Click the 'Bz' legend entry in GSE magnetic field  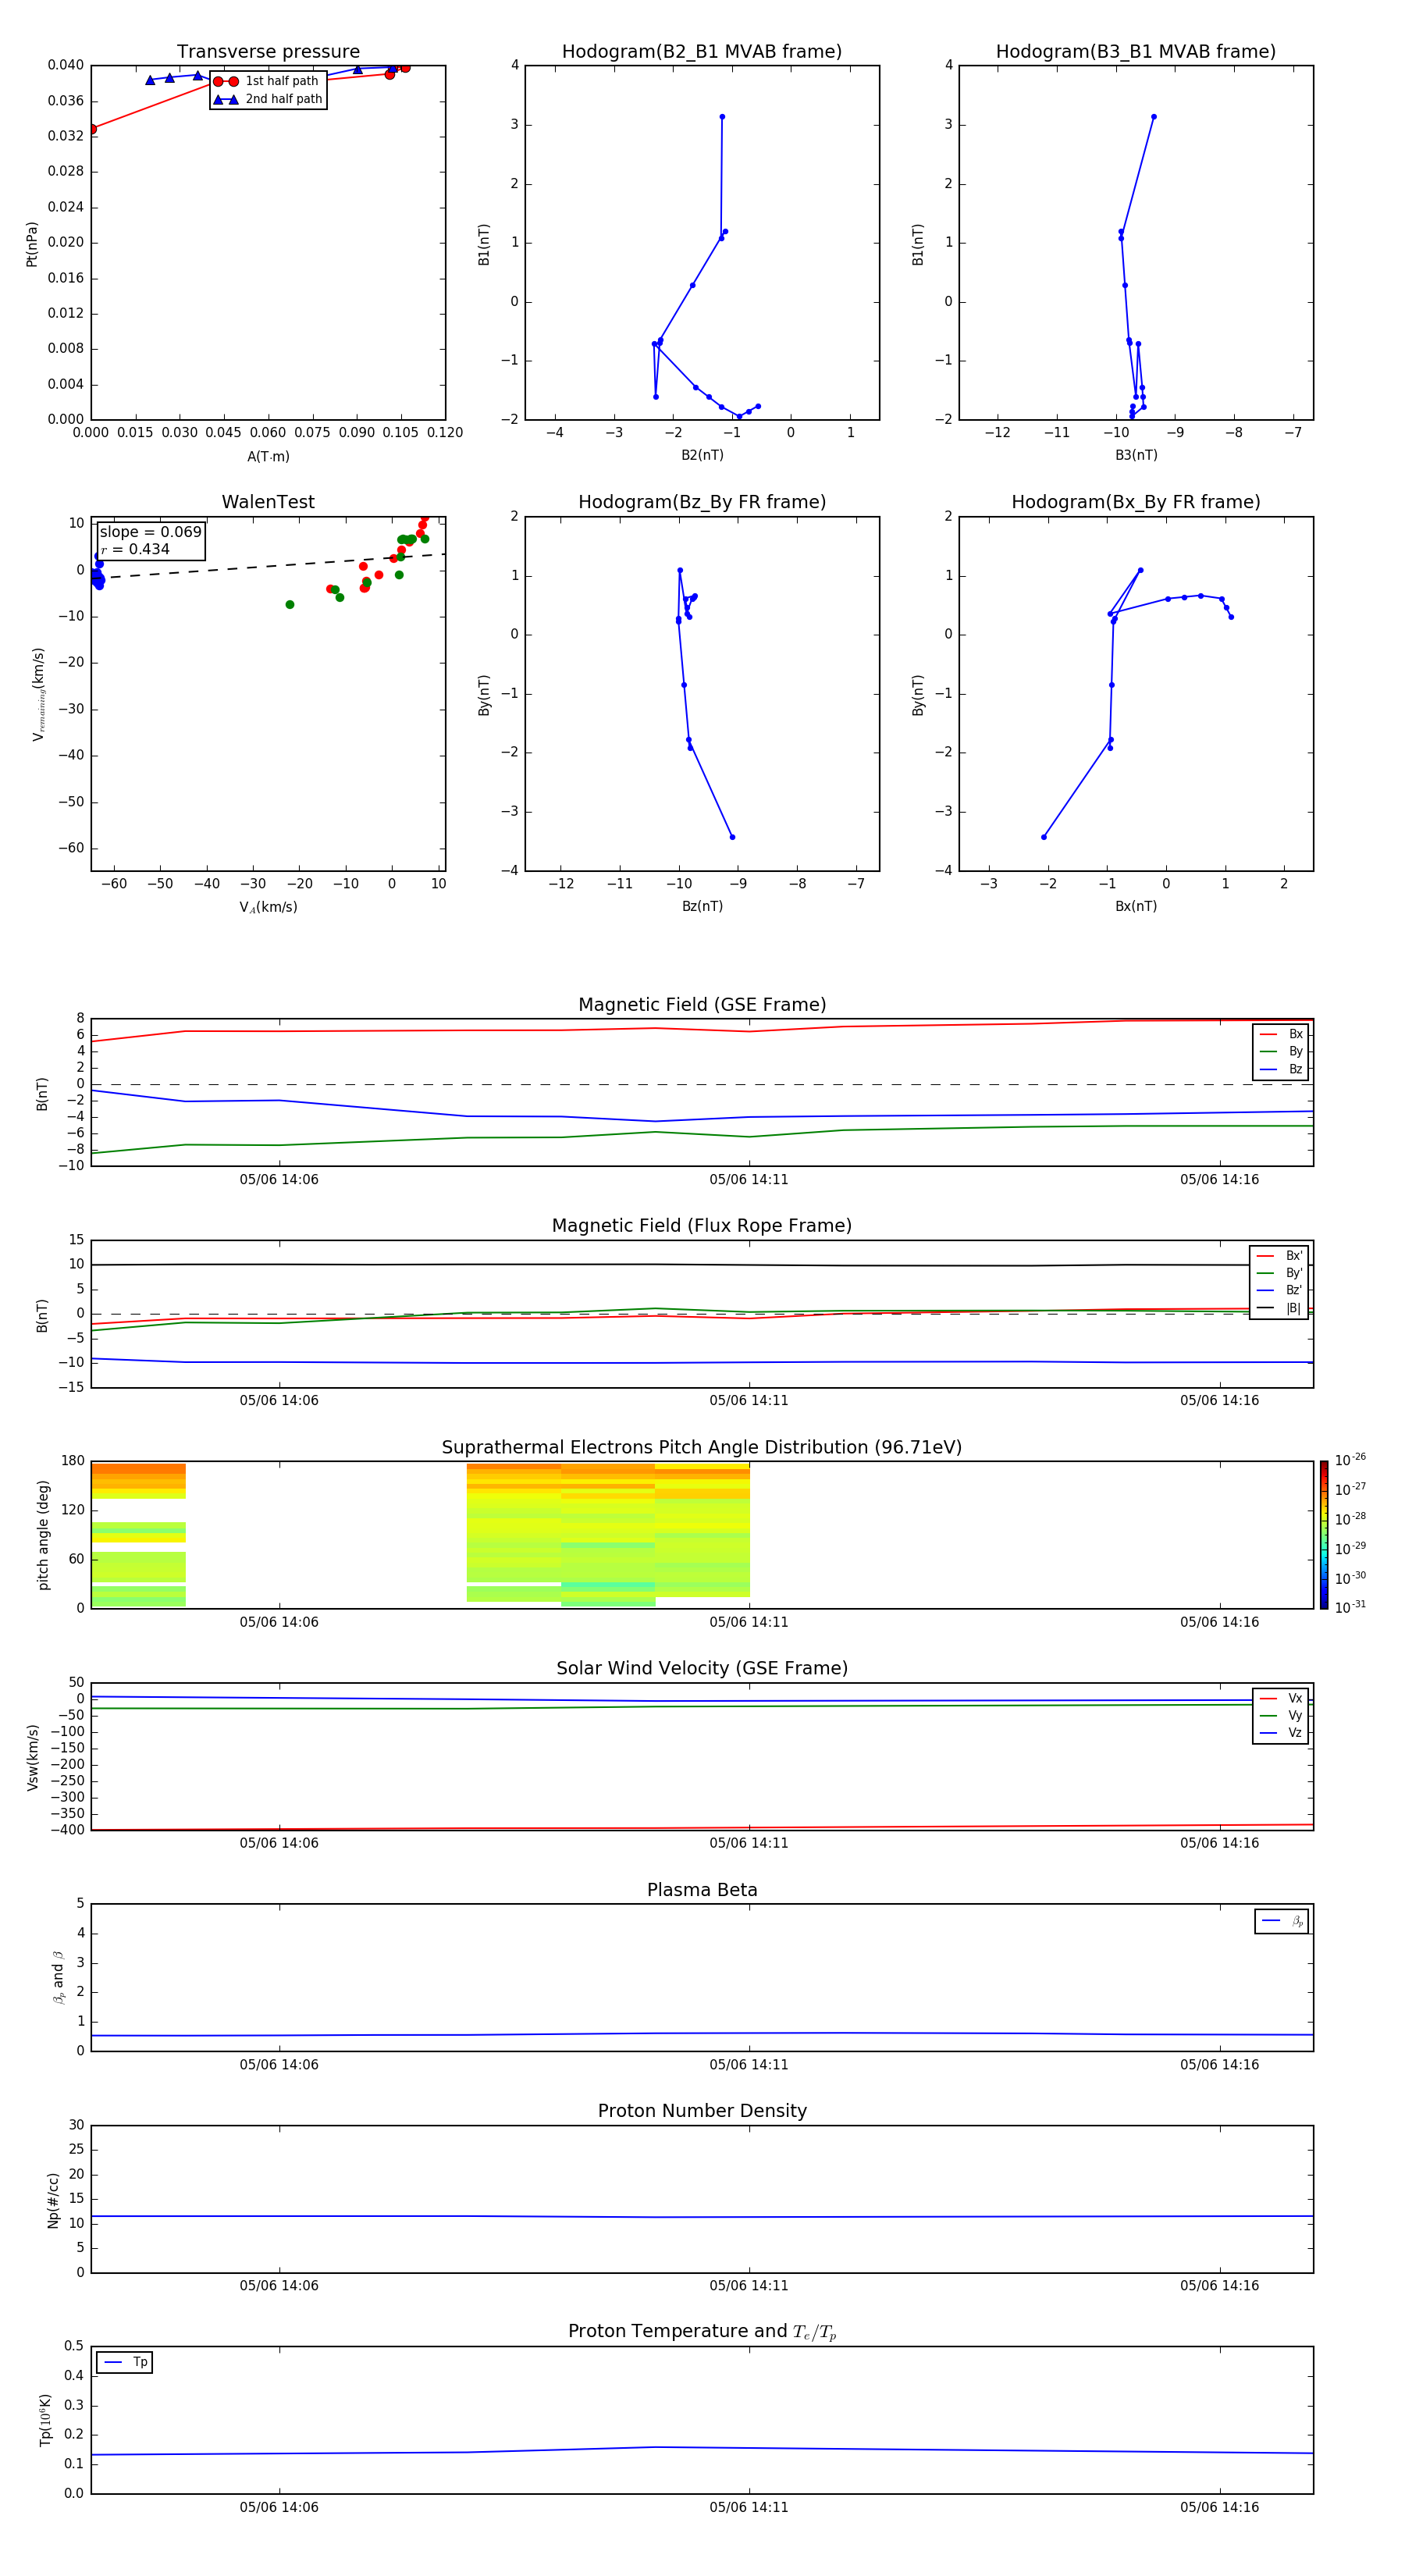pos(1281,1069)
